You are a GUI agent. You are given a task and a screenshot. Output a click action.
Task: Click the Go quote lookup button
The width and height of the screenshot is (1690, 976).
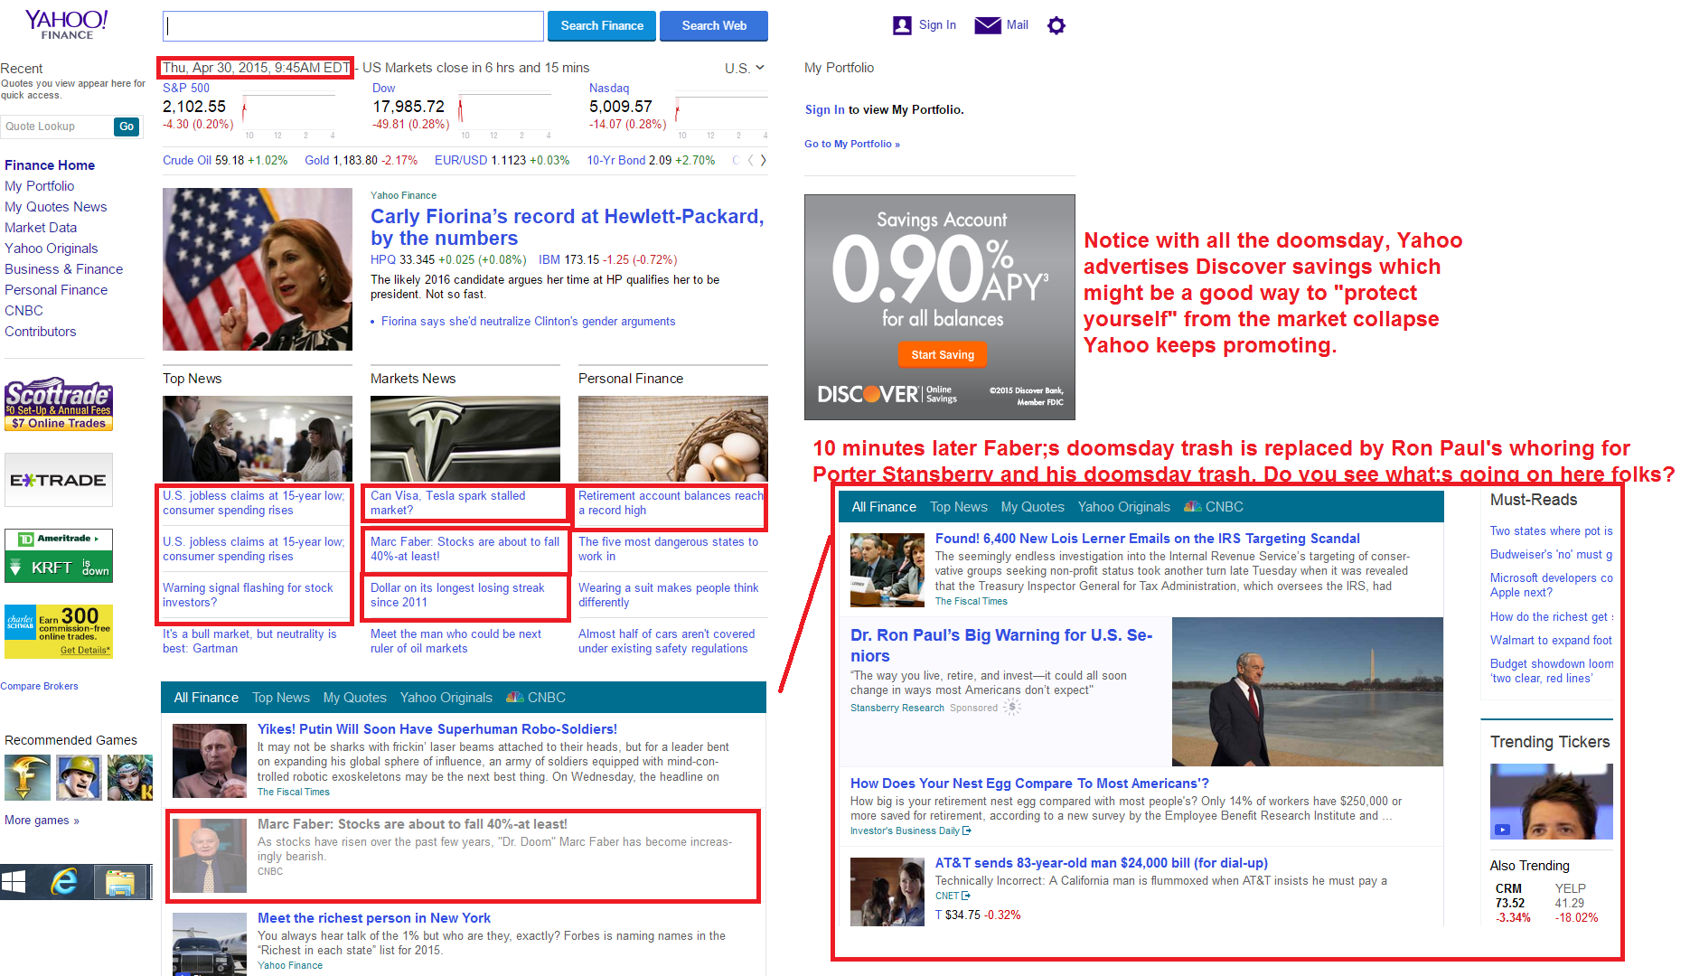(x=127, y=127)
